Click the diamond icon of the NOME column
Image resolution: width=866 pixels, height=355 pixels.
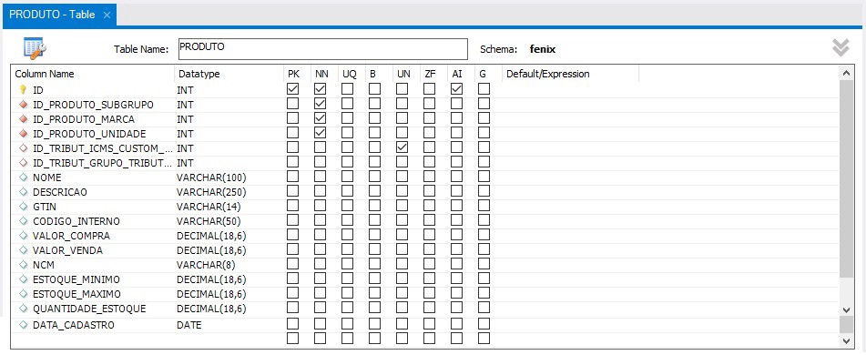pyautogui.click(x=23, y=177)
